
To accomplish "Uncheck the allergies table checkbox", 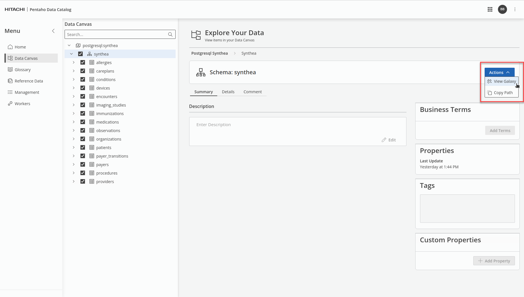I will [x=83, y=63].
